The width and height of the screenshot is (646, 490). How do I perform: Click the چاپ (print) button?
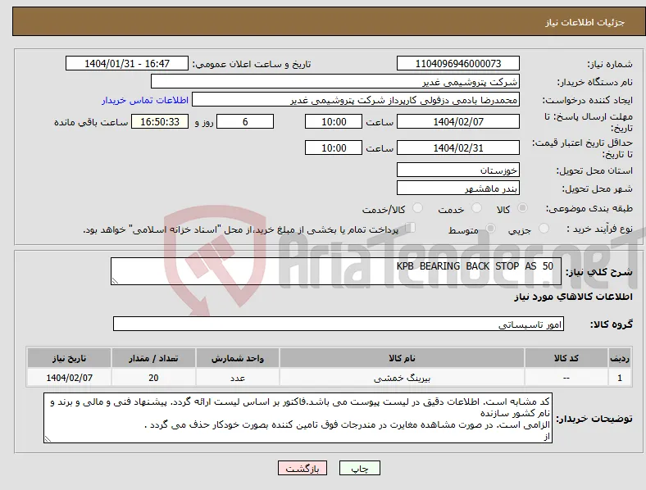coord(359,468)
